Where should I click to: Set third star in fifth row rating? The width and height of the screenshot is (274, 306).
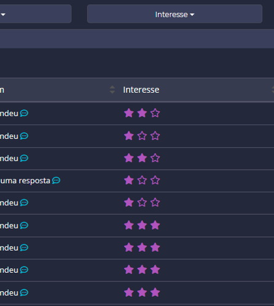click(155, 203)
